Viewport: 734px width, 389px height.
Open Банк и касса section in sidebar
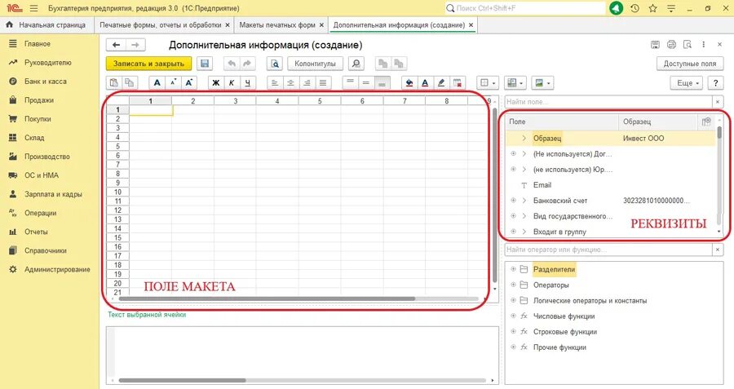tap(46, 81)
